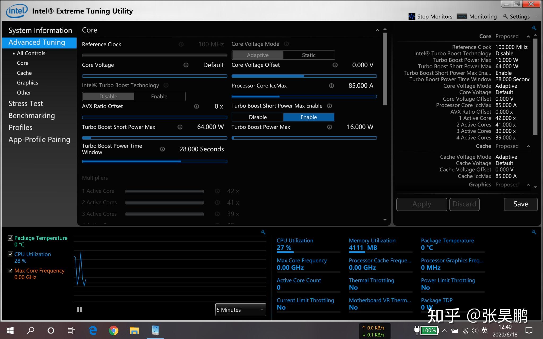This screenshot has height=339, width=543.
Task: Click info icon for Turbo Boost Short Power Max Enable
Action: 329,106
